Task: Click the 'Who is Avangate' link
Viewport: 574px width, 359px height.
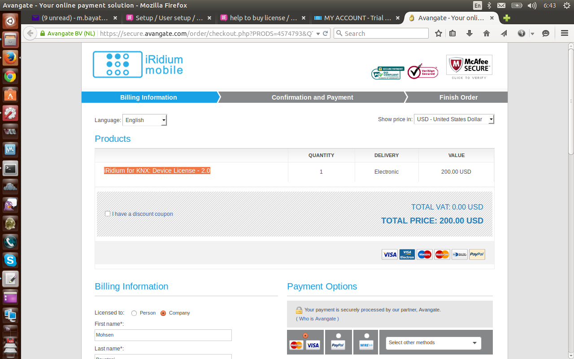Action: pos(317,319)
